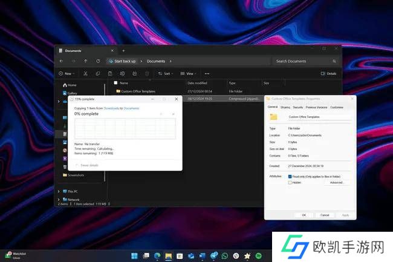Click the Downloads link in copy dialog
Viewport: 393px width, 262px height.
[x=111, y=108]
